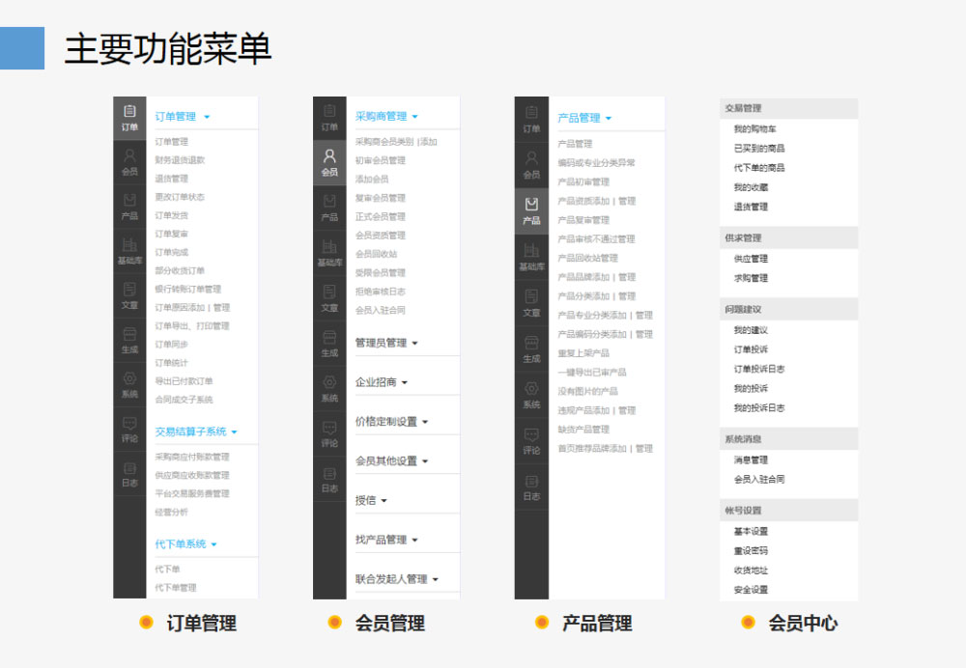
Task: Click 基础库 icon in 采购商管理 panel sidebar
Action: [x=329, y=253]
